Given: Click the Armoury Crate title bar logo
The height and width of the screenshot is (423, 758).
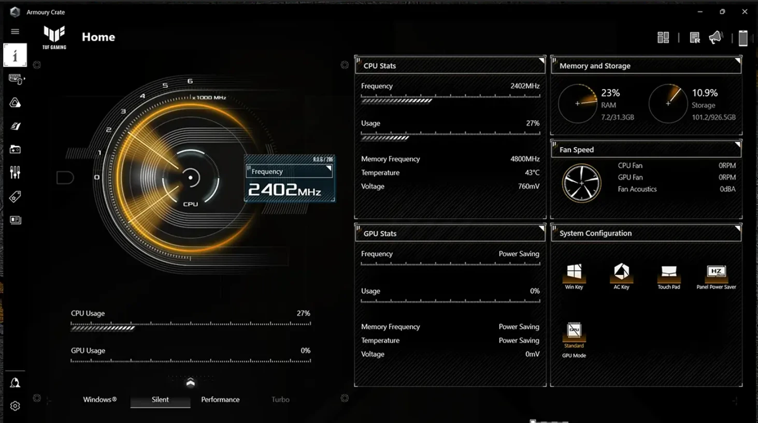Looking at the screenshot, I should pyautogui.click(x=15, y=12).
